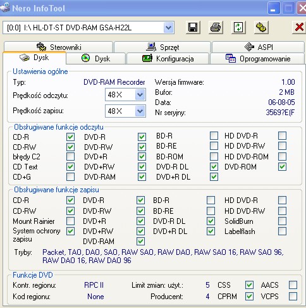Click the RPC II region control value
Screen dimensions: 306x308
point(94,285)
